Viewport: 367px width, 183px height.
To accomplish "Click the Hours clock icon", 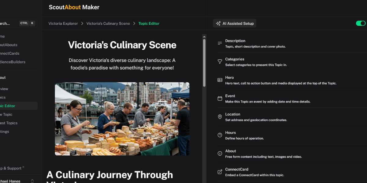I will pos(220,135).
